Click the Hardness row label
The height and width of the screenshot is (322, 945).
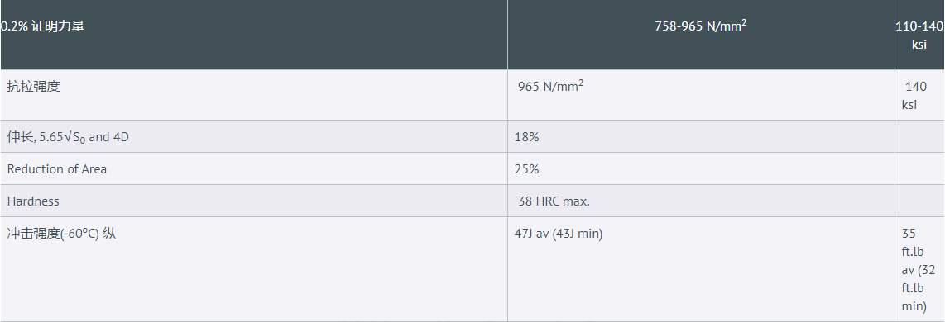pos(33,201)
